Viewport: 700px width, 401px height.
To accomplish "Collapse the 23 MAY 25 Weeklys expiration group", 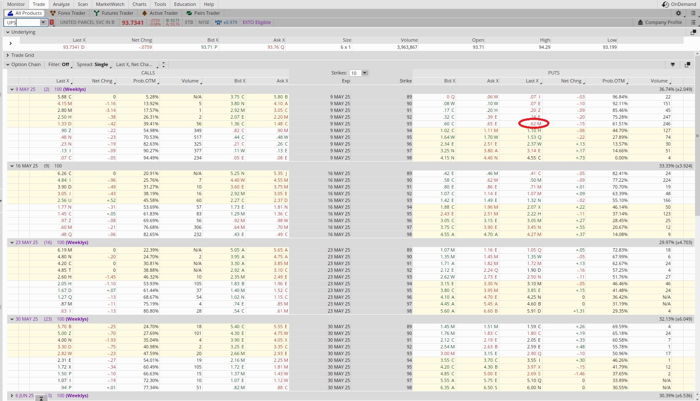I will click(x=12, y=242).
